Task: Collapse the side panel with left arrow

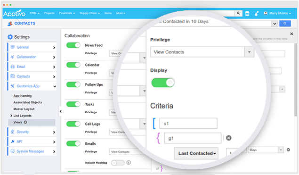Action: point(60,111)
